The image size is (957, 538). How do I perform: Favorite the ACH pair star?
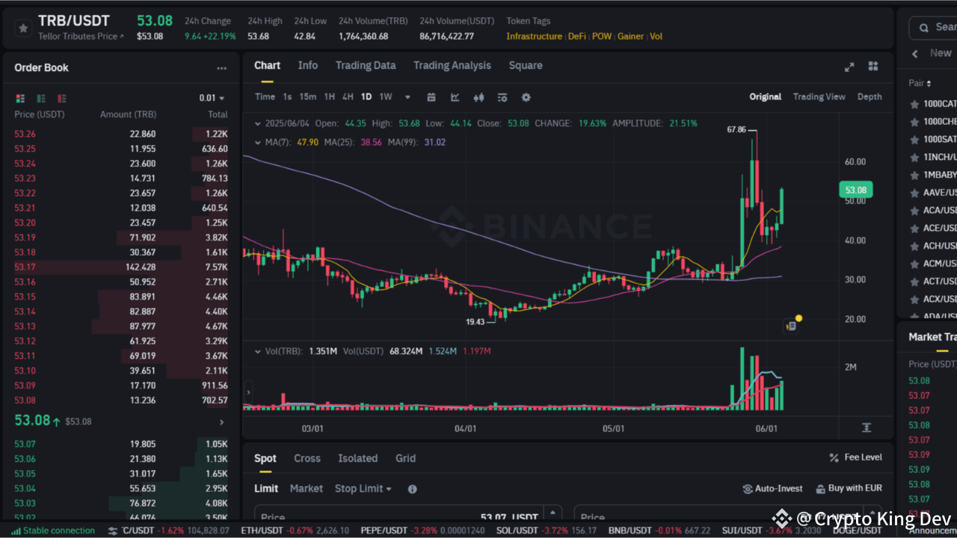(914, 246)
